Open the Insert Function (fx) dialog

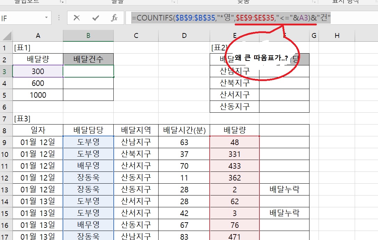click(114, 18)
